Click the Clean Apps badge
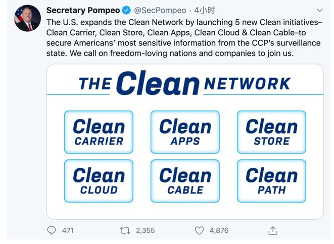 (185, 132)
